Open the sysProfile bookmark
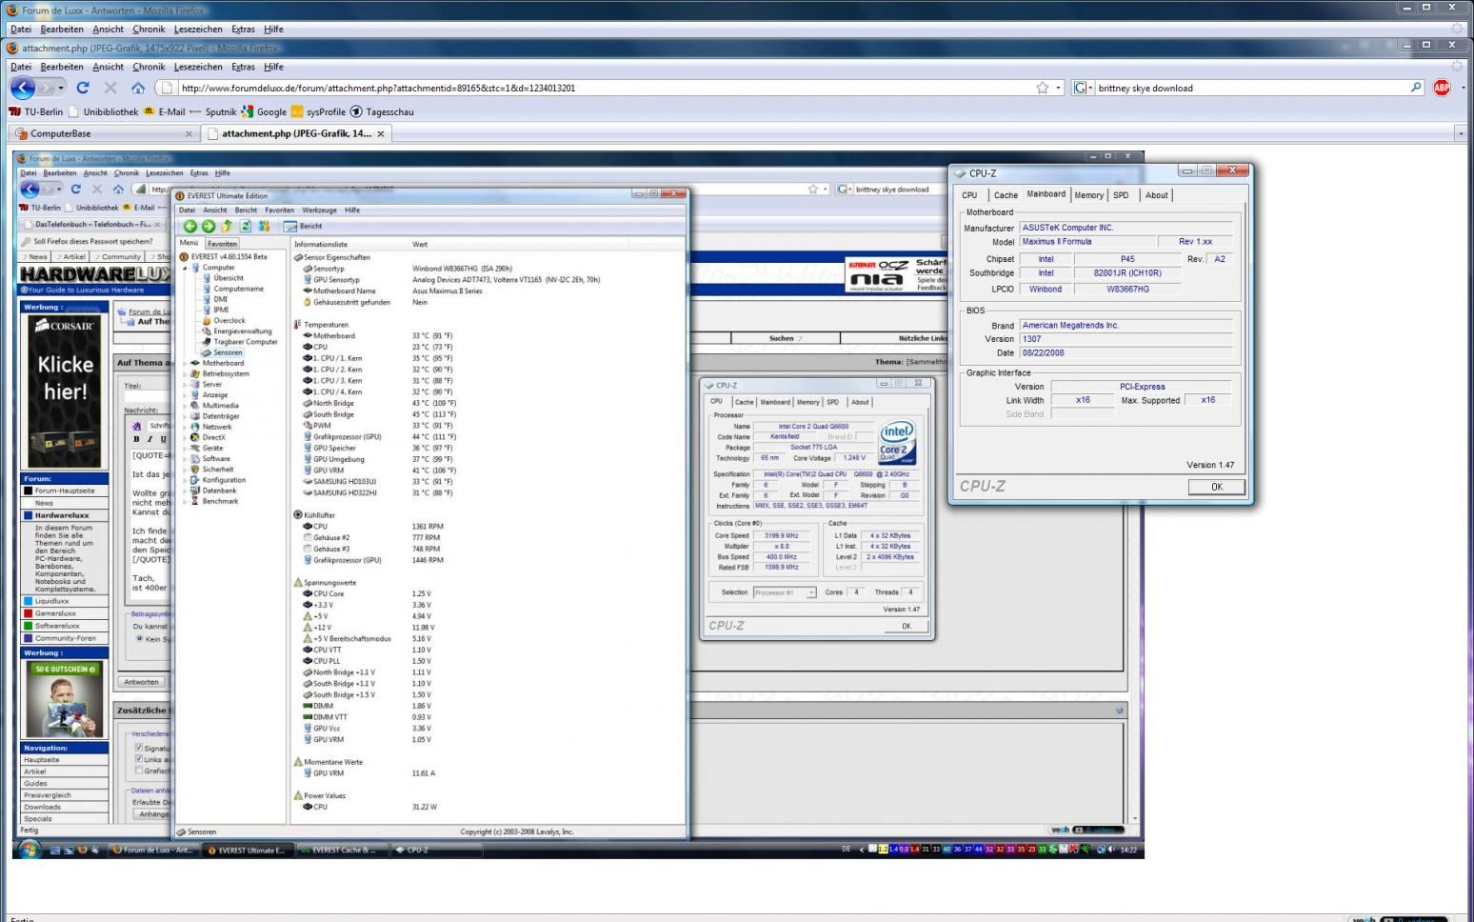This screenshot has height=922, width=1474. pos(318,111)
